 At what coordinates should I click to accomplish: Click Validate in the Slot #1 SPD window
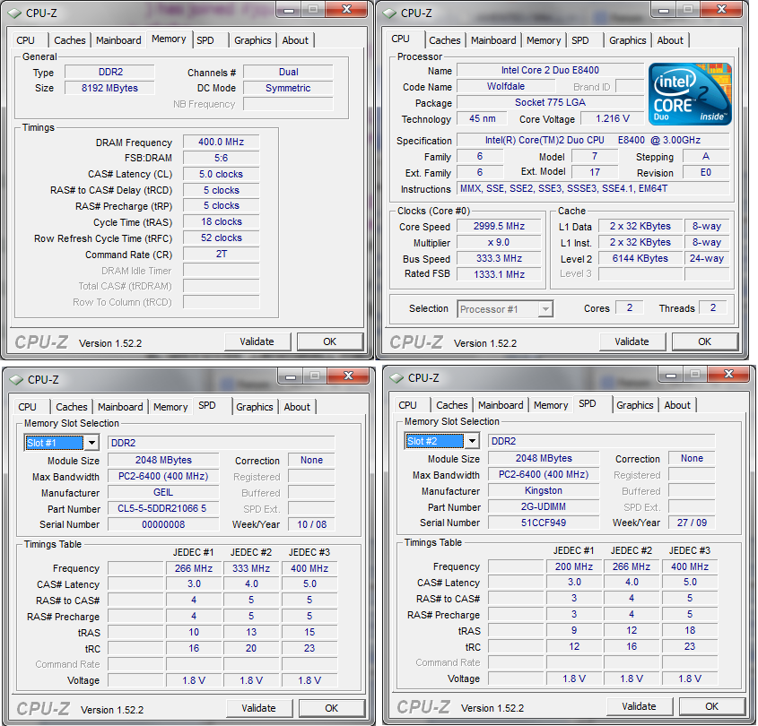259,708
